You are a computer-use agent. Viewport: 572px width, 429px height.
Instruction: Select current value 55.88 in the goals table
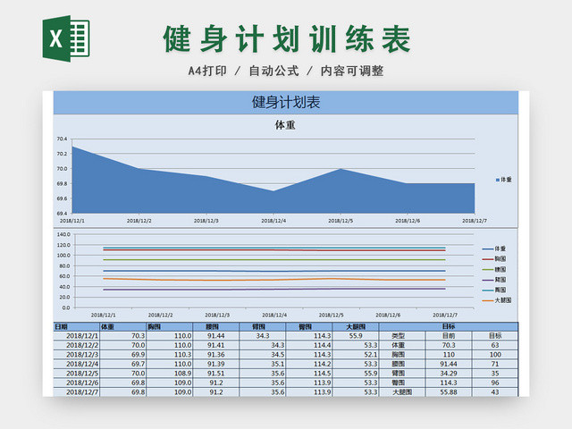click(449, 392)
